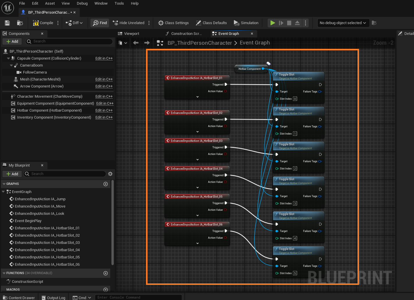Click the Eject playback icon
The width and height of the screenshot is (414, 300).
pos(297,23)
